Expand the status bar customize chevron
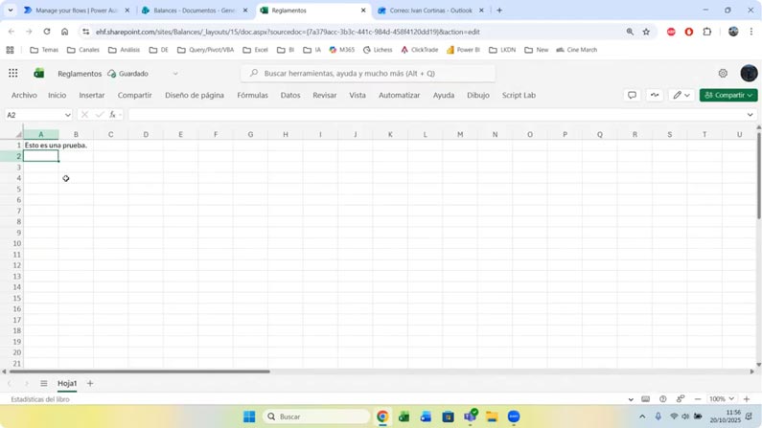The height and width of the screenshot is (428, 762). 631,399
